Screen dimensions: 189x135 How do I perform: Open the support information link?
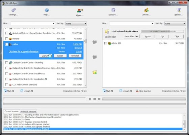pos(24,52)
